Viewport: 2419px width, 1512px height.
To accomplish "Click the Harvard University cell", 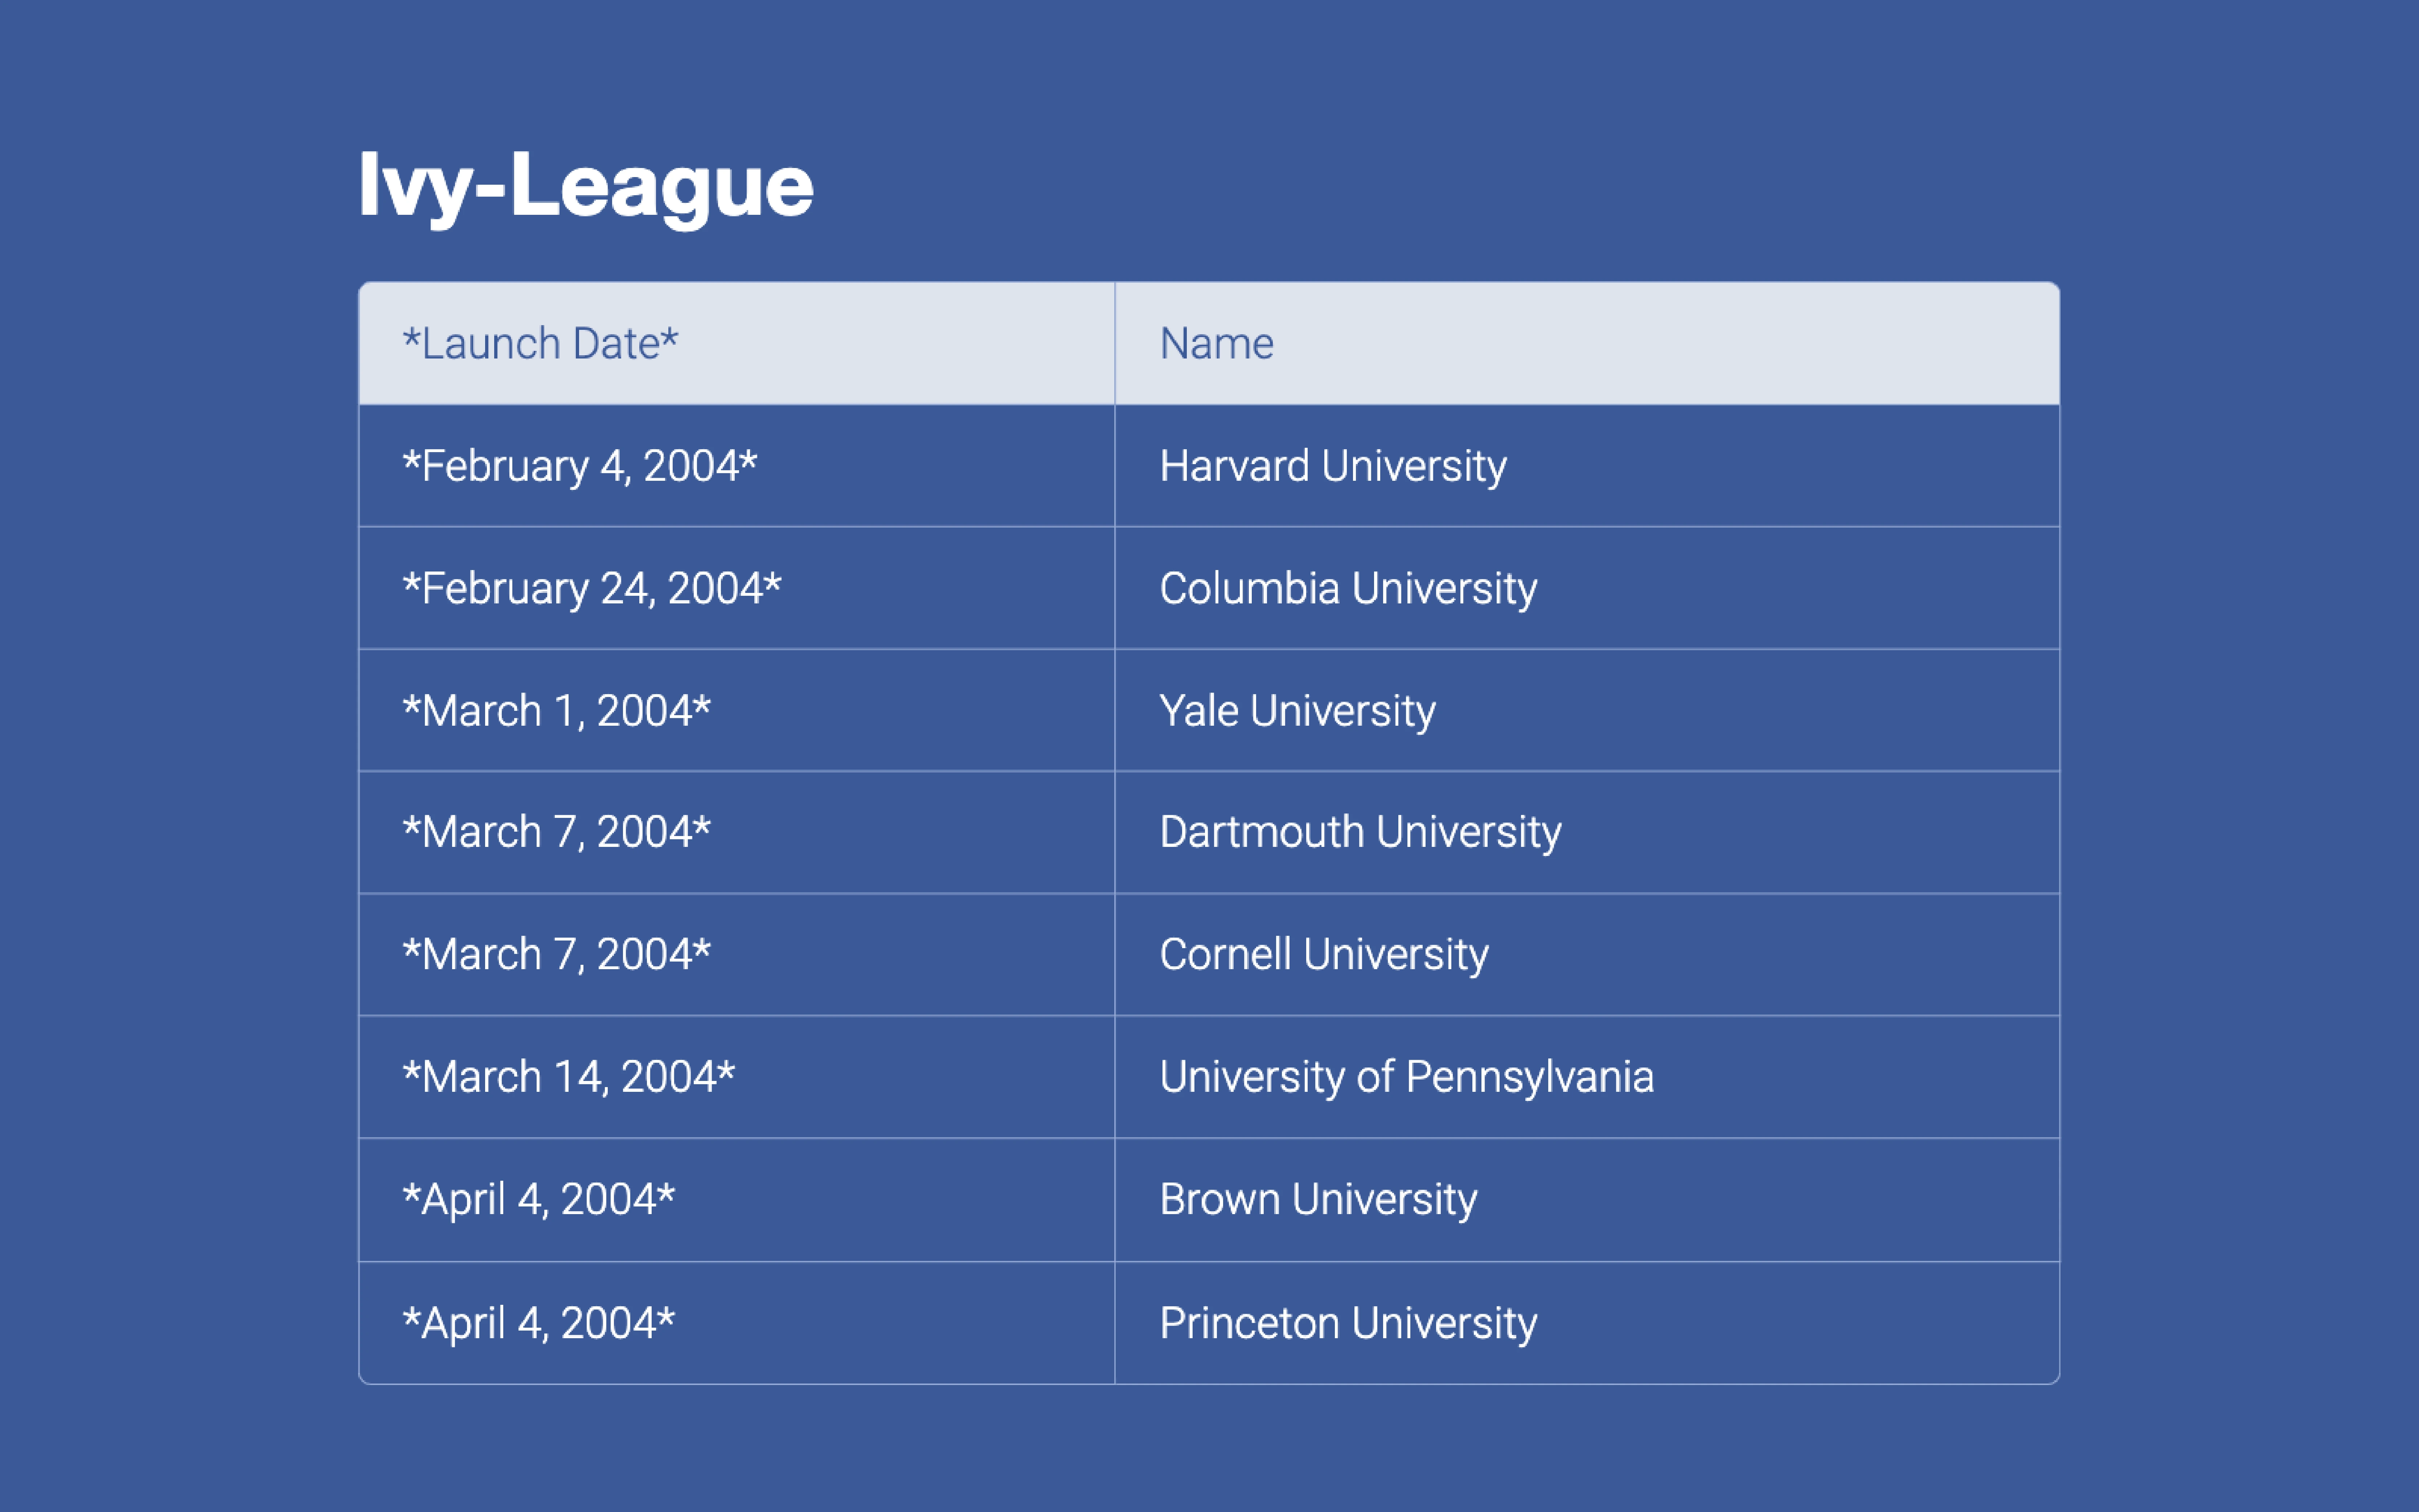I will click(1332, 466).
